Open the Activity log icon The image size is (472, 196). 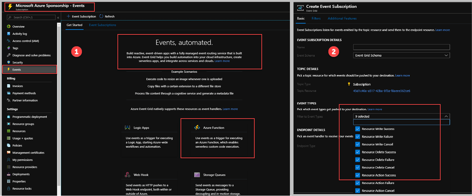tap(9, 34)
